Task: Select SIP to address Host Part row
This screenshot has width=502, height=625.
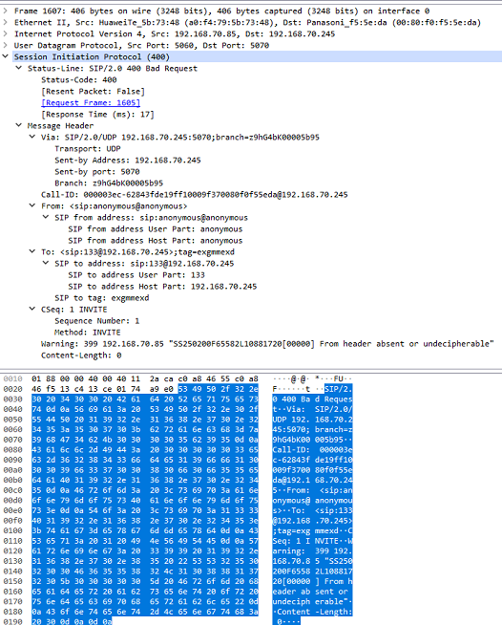Action: (x=162, y=287)
